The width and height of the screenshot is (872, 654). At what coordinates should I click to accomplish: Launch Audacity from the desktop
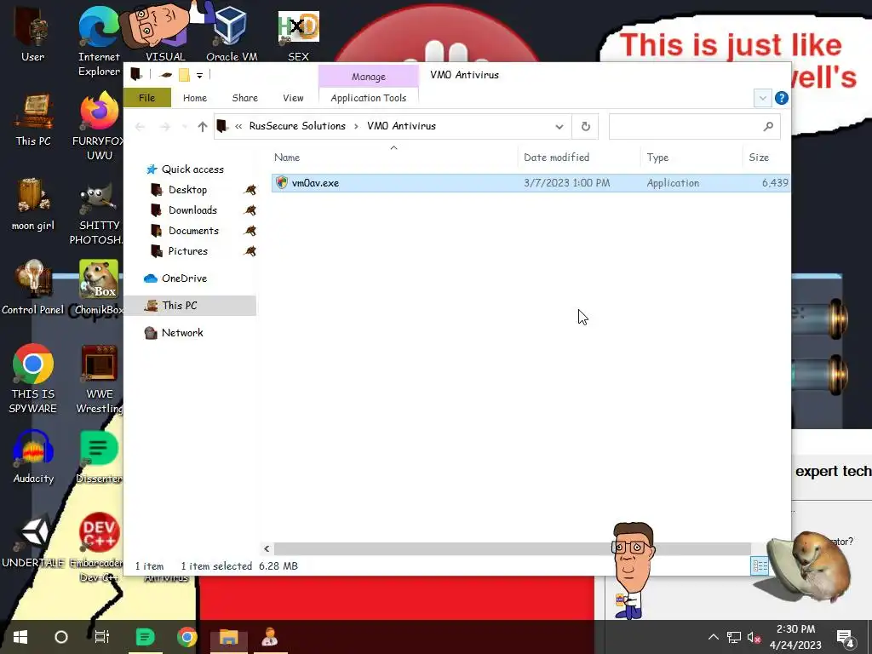[33, 457]
